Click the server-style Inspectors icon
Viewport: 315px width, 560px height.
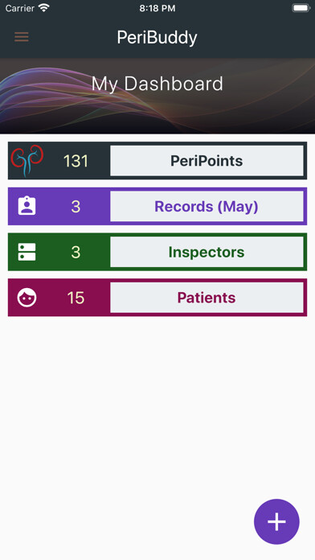click(27, 252)
